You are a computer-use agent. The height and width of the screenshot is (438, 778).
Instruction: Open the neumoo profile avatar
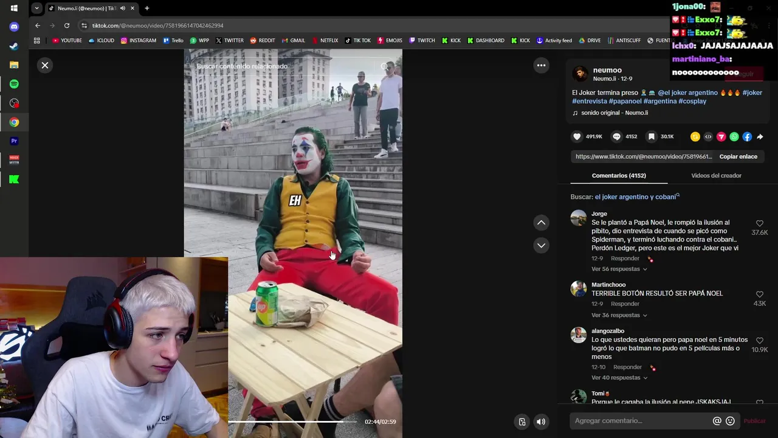(x=580, y=74)
